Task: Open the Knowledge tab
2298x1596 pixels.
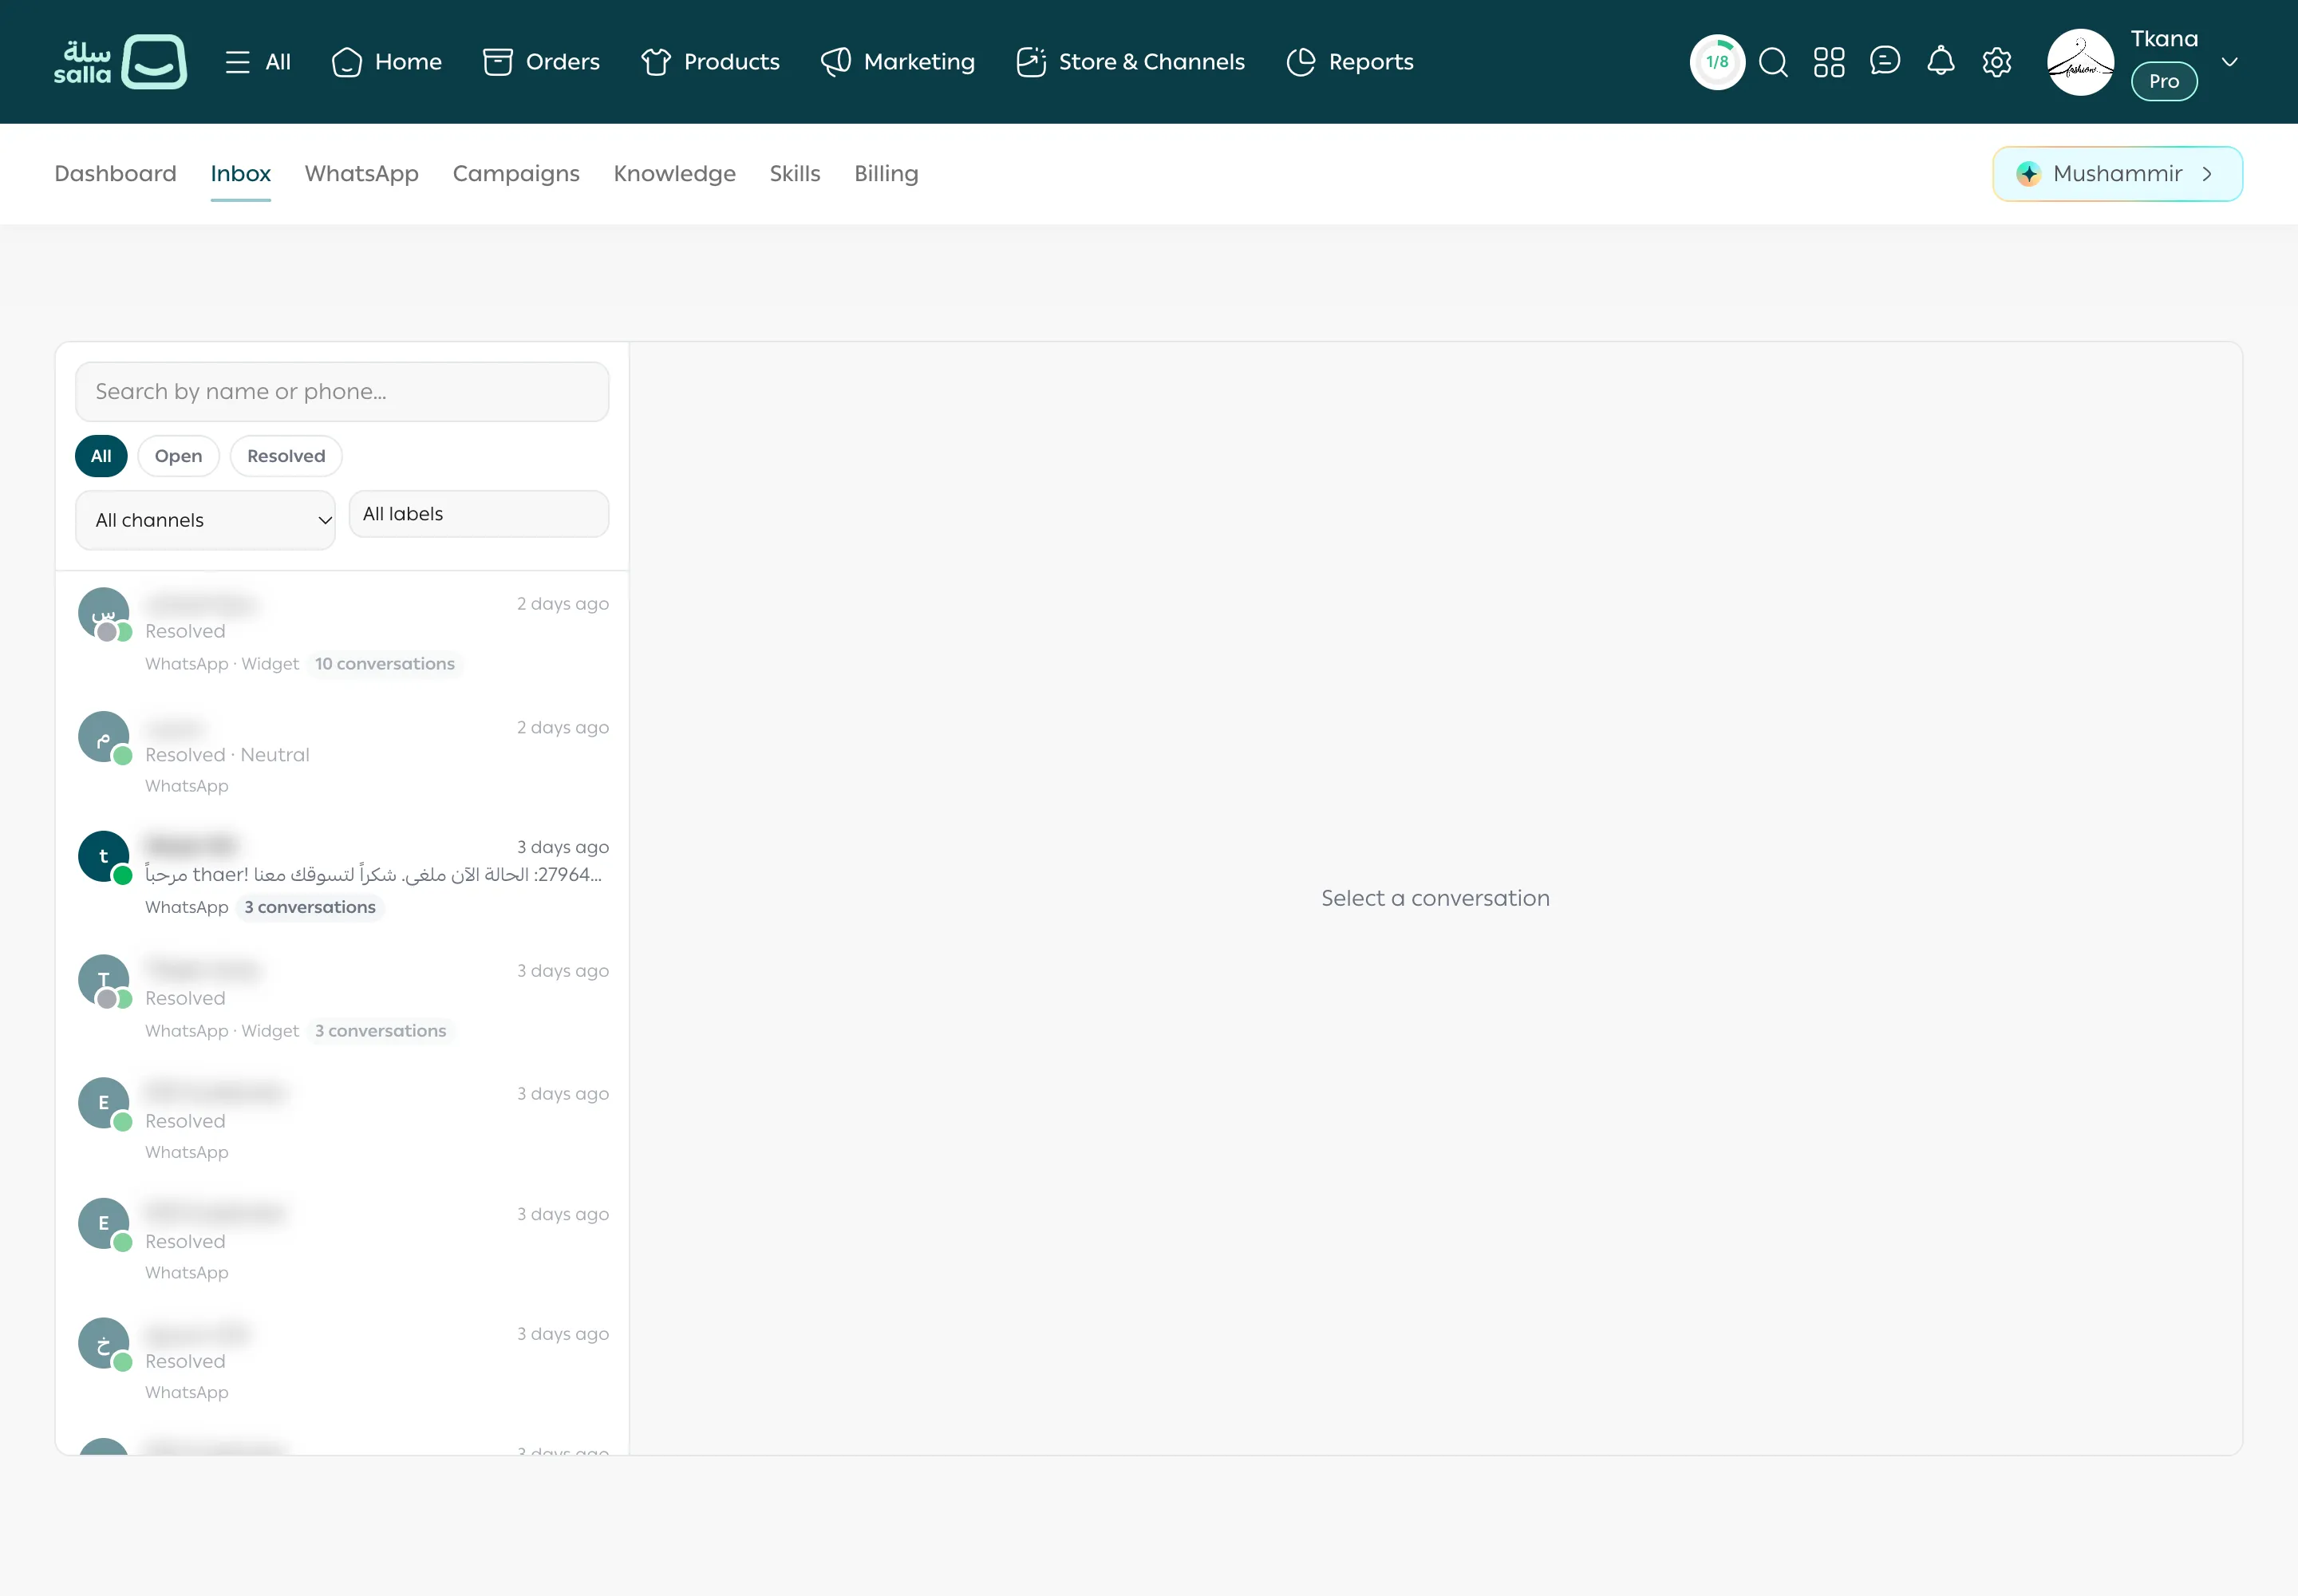Action: pyautogui.click(x=674, y=173)
